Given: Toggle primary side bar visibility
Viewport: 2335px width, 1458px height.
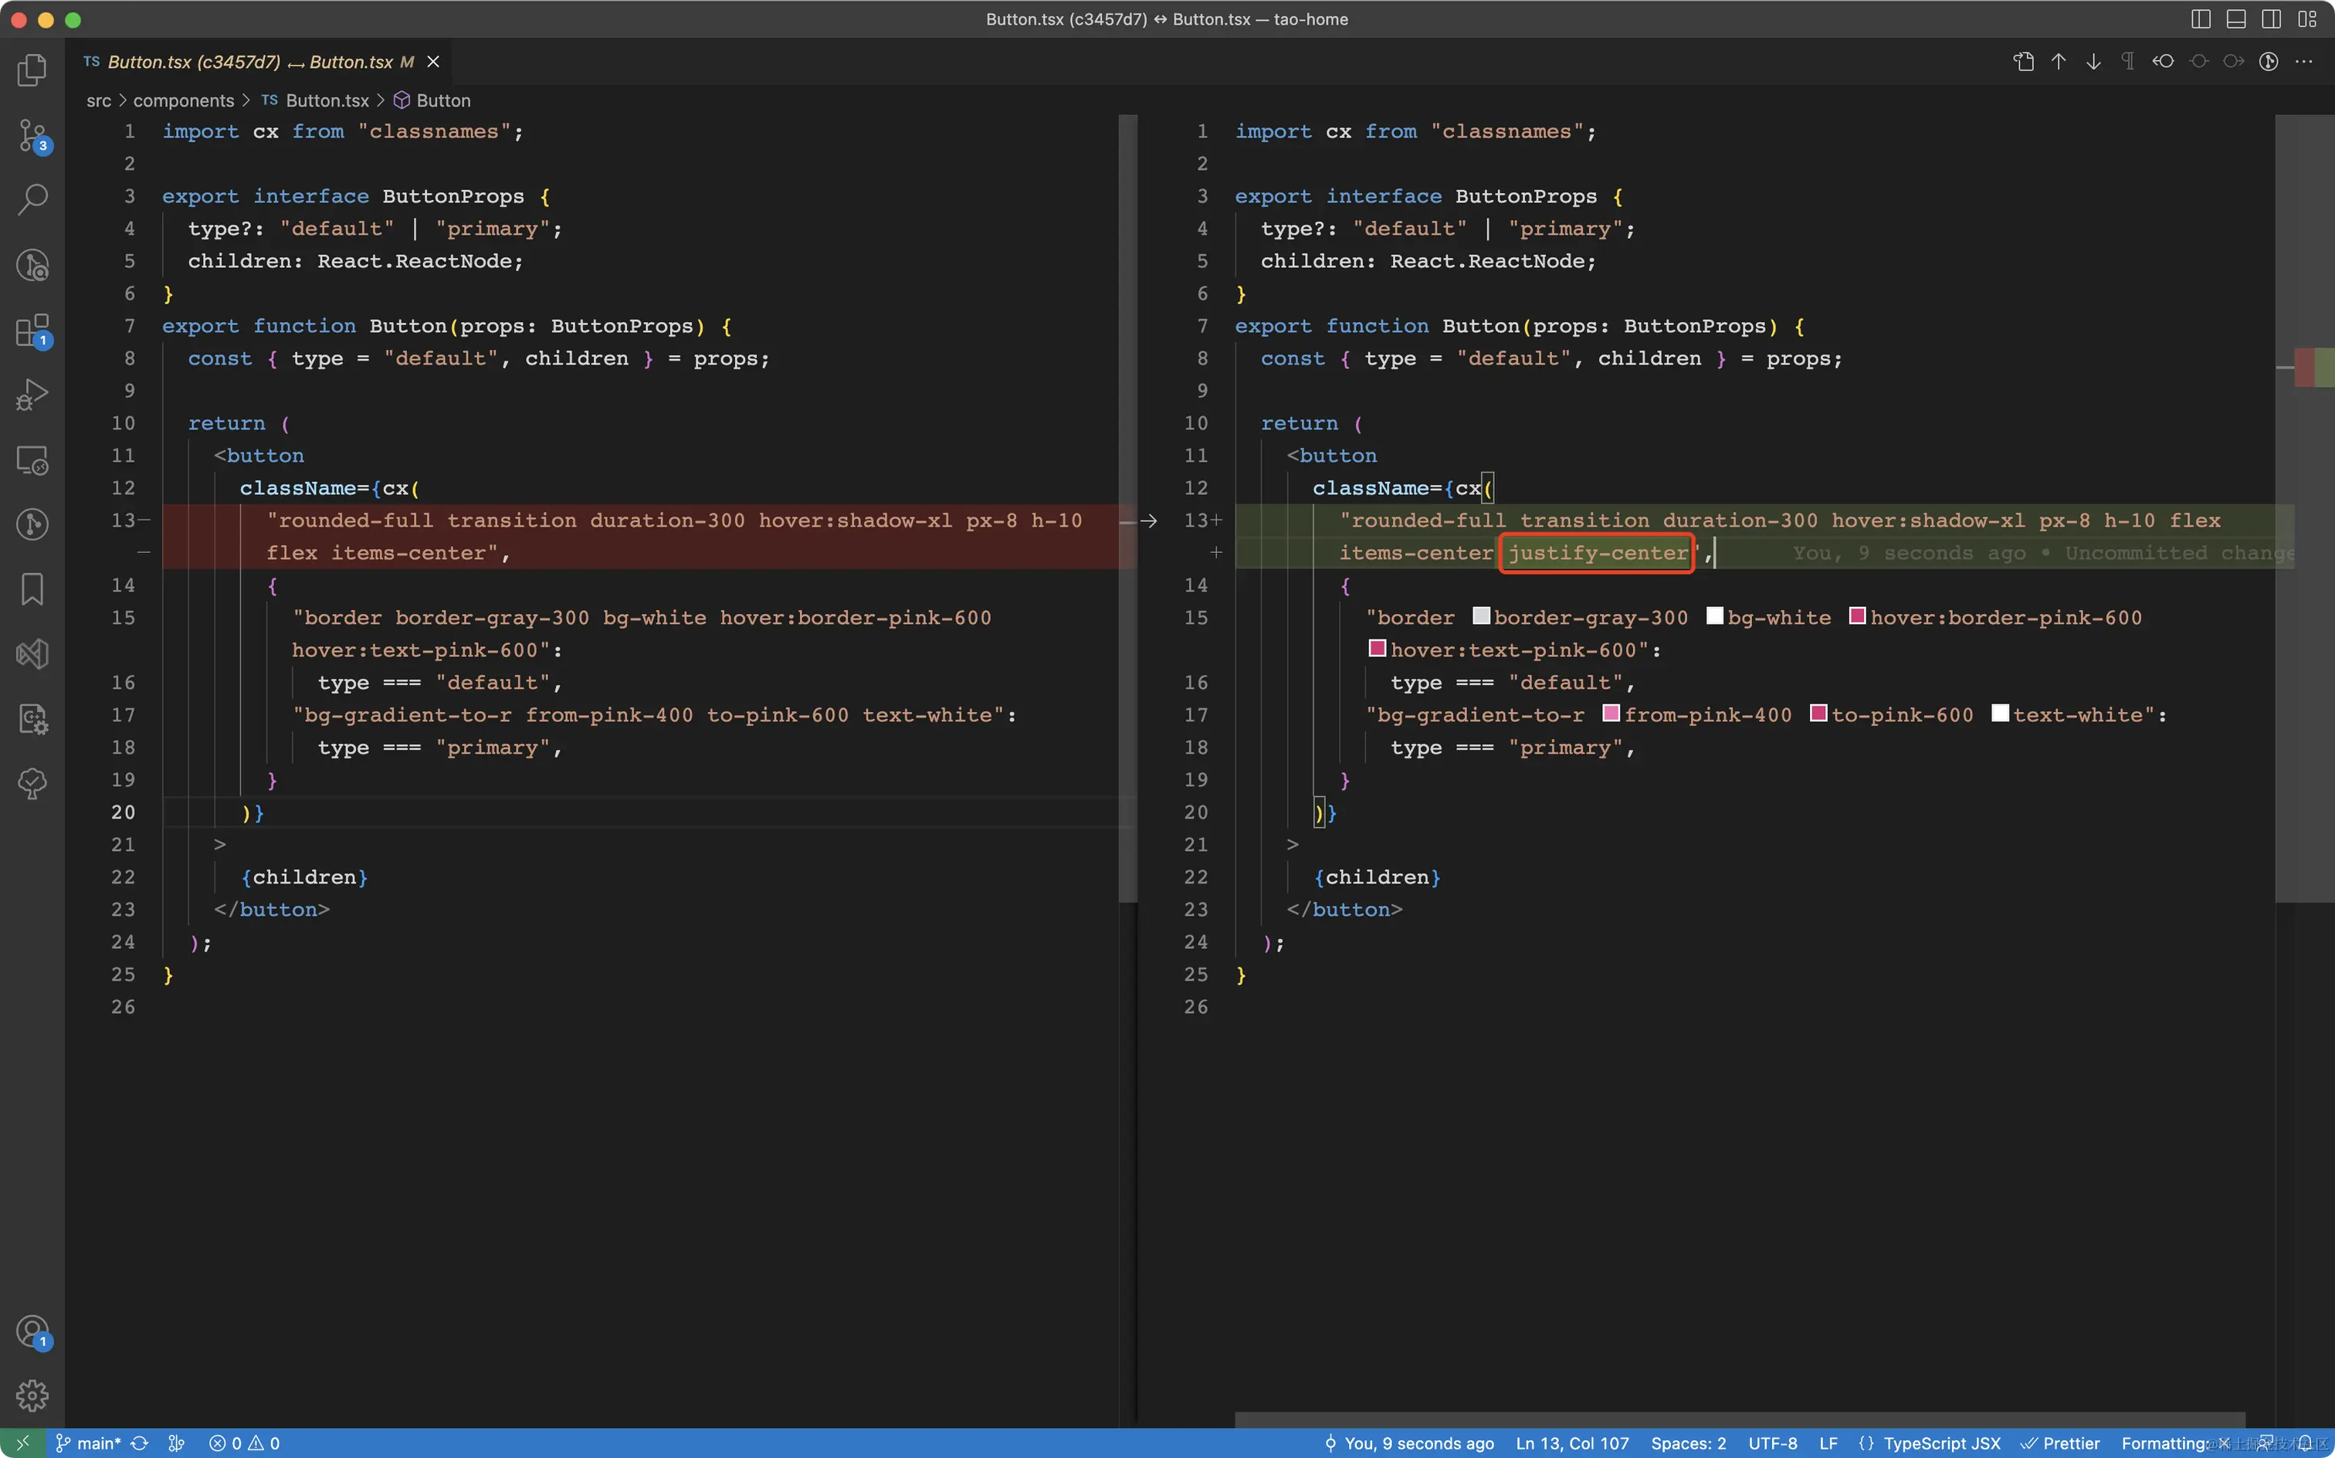Looking at the screenshot, I should click(2201, 19).
